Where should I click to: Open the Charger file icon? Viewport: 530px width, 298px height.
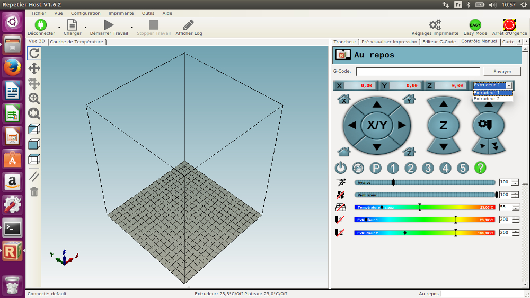tap(72, 25)
